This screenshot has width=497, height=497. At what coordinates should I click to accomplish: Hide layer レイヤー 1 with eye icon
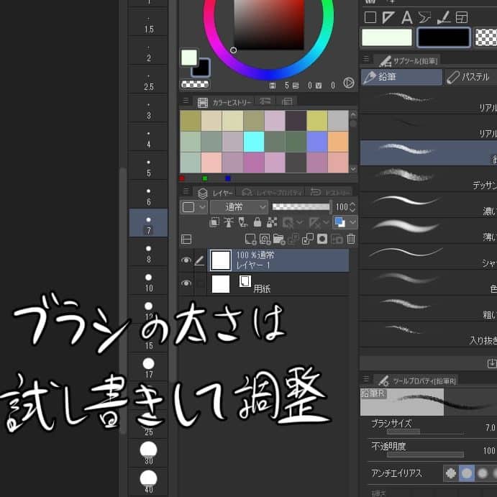pyautogui.click(x=186, y=260)
